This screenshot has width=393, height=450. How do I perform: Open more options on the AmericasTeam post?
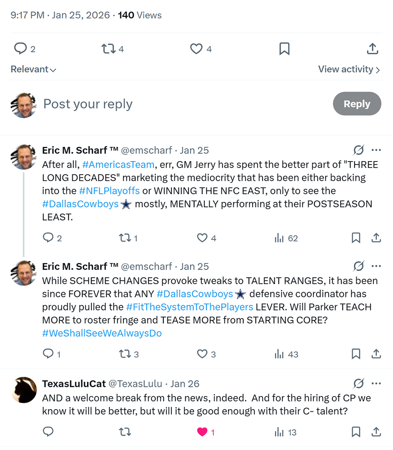[x=376, y=151]
